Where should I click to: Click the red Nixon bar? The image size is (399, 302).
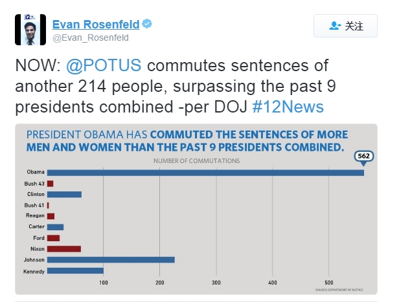(63, 248)
